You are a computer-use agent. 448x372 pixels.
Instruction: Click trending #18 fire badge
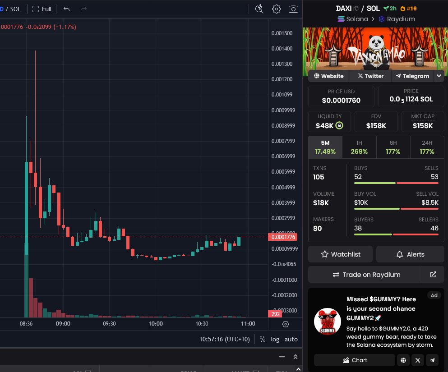click(408, 9)
